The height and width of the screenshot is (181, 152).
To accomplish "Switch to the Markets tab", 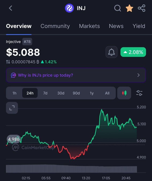I will click(x=89, y=26).
